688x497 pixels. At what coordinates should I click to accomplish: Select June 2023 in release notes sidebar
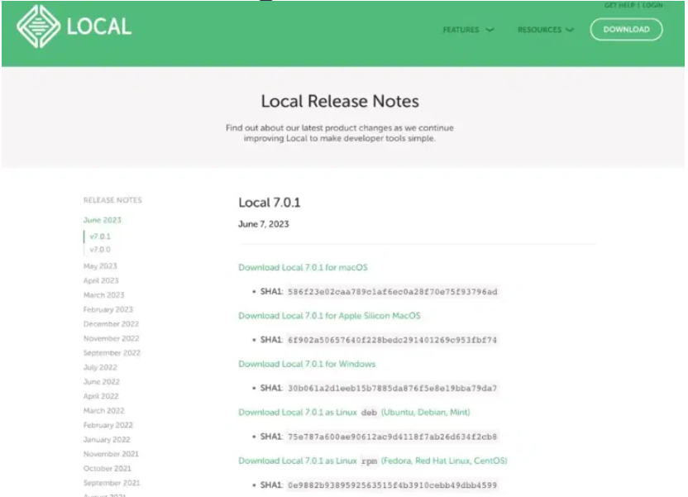(x=103, y=220)
